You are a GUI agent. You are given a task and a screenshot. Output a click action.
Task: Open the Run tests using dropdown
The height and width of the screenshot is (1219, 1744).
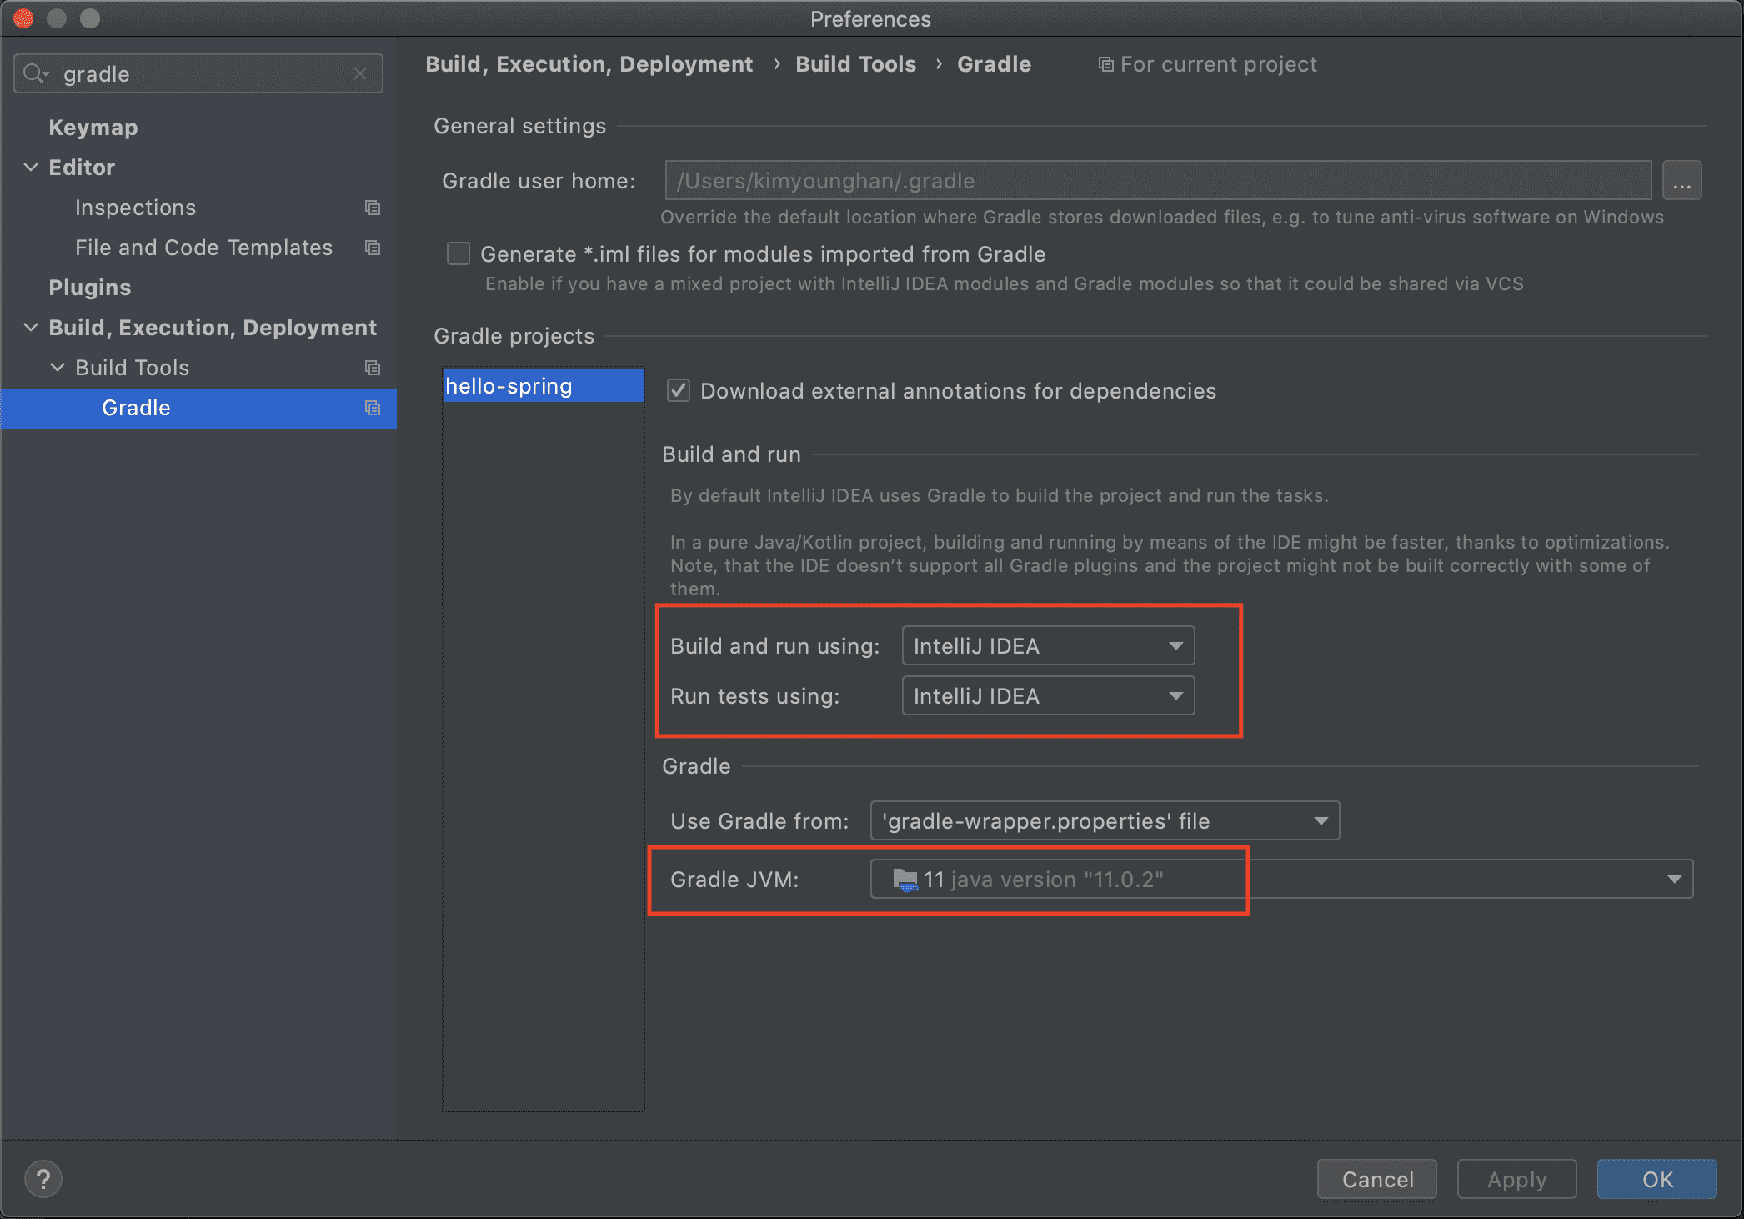tap(1048, 695)
